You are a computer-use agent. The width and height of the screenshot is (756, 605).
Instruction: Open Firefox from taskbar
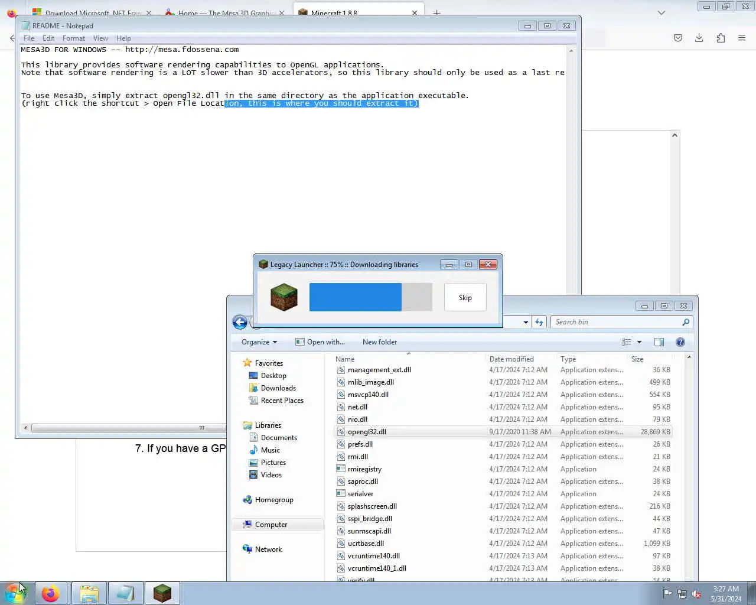click(x=51, y=593)
